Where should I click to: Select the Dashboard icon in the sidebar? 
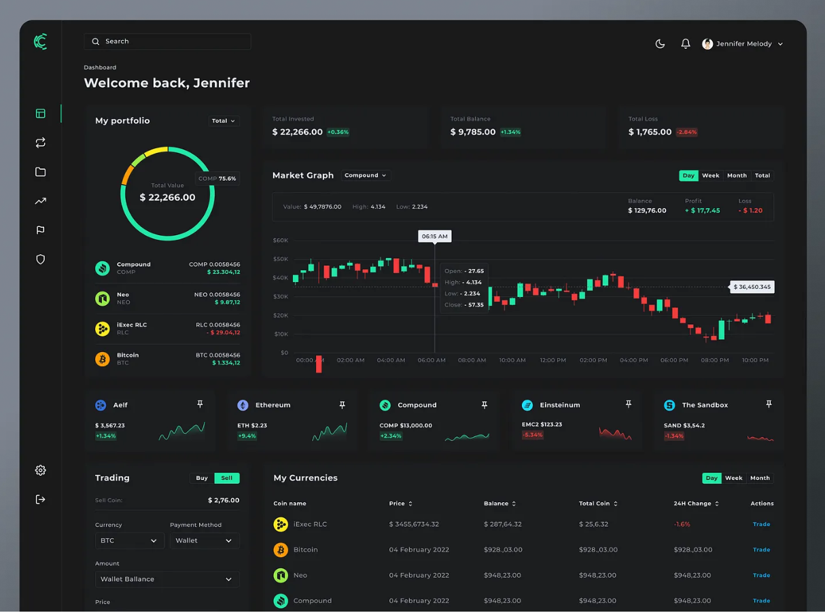(40, 113)
